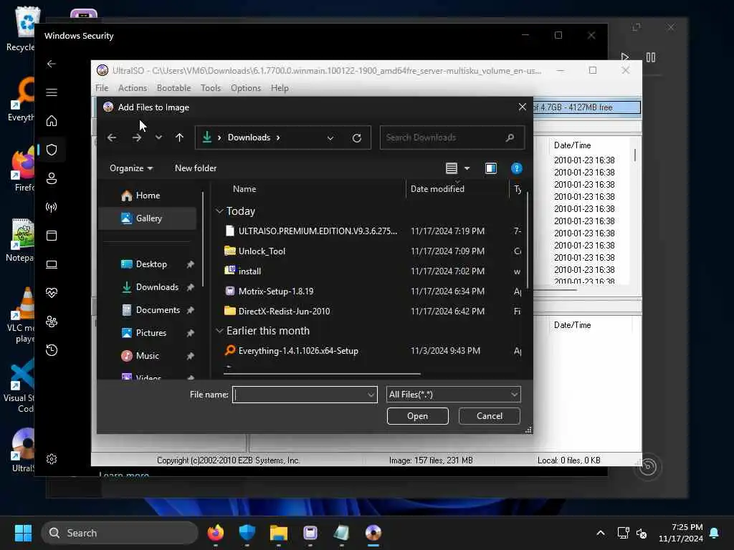This screenshot has width=734, height=550.
Task: Select ULTRAISO.PREMIUM.EDITION file
Action: tap(318, 231)
